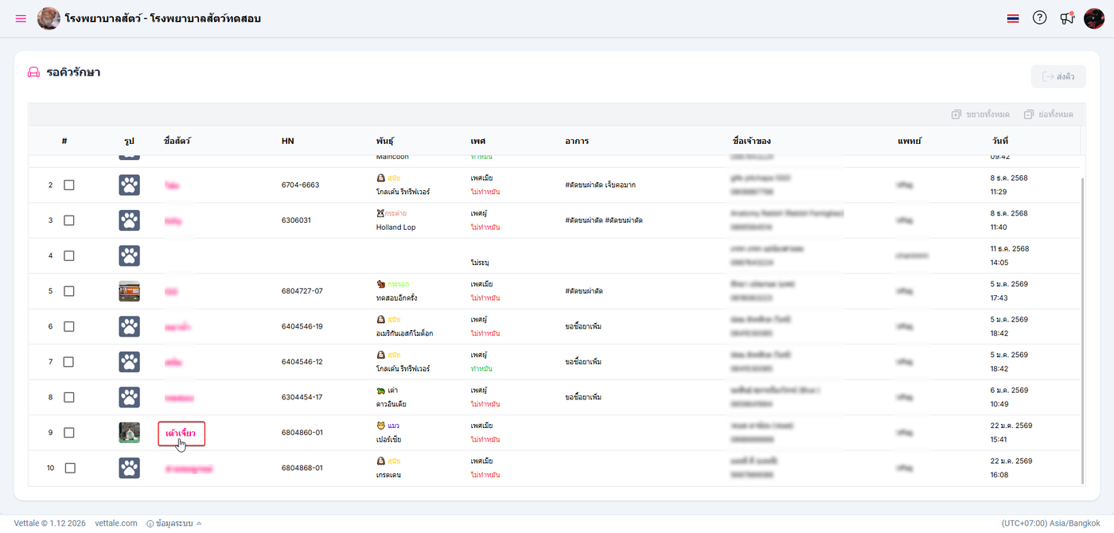Click the cat species icon in row 9
The height and width of the screenshot is (533, 1114).
[x=381, y=426]
